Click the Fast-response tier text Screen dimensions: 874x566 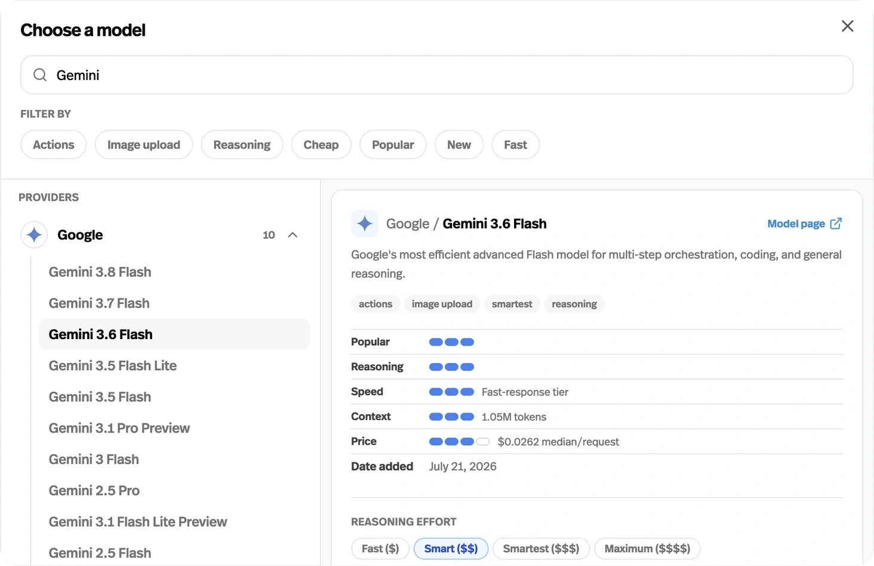[x=525, y=392]
